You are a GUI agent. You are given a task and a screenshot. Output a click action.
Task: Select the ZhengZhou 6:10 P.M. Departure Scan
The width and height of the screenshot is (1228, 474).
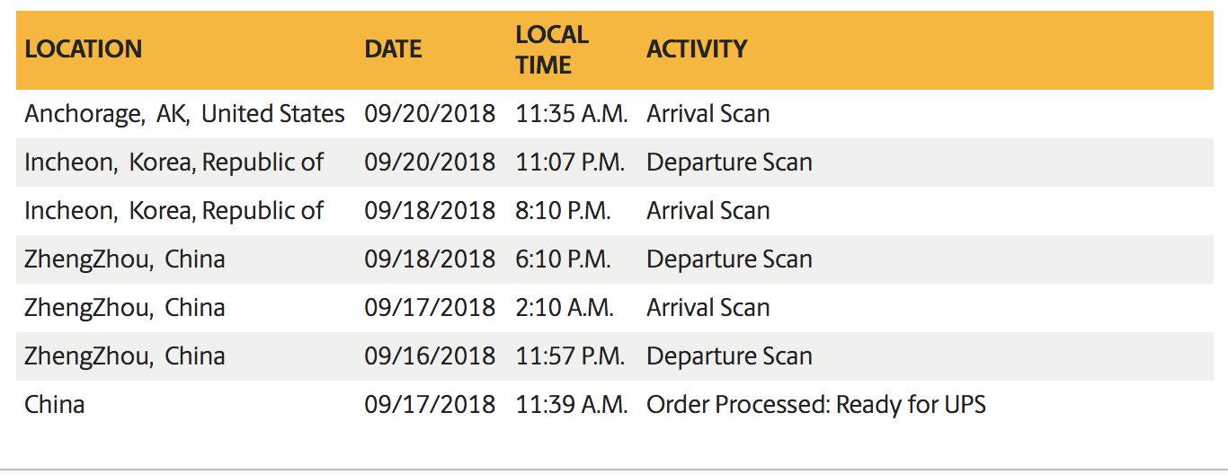click(729, 259)
